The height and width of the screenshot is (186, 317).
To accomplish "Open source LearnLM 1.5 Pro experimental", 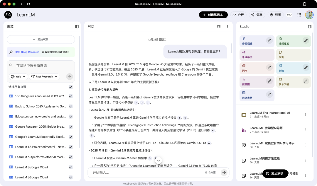I will [x=41, y=147].
